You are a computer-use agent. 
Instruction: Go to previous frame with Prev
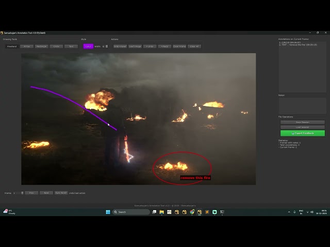tap(31, 193)
